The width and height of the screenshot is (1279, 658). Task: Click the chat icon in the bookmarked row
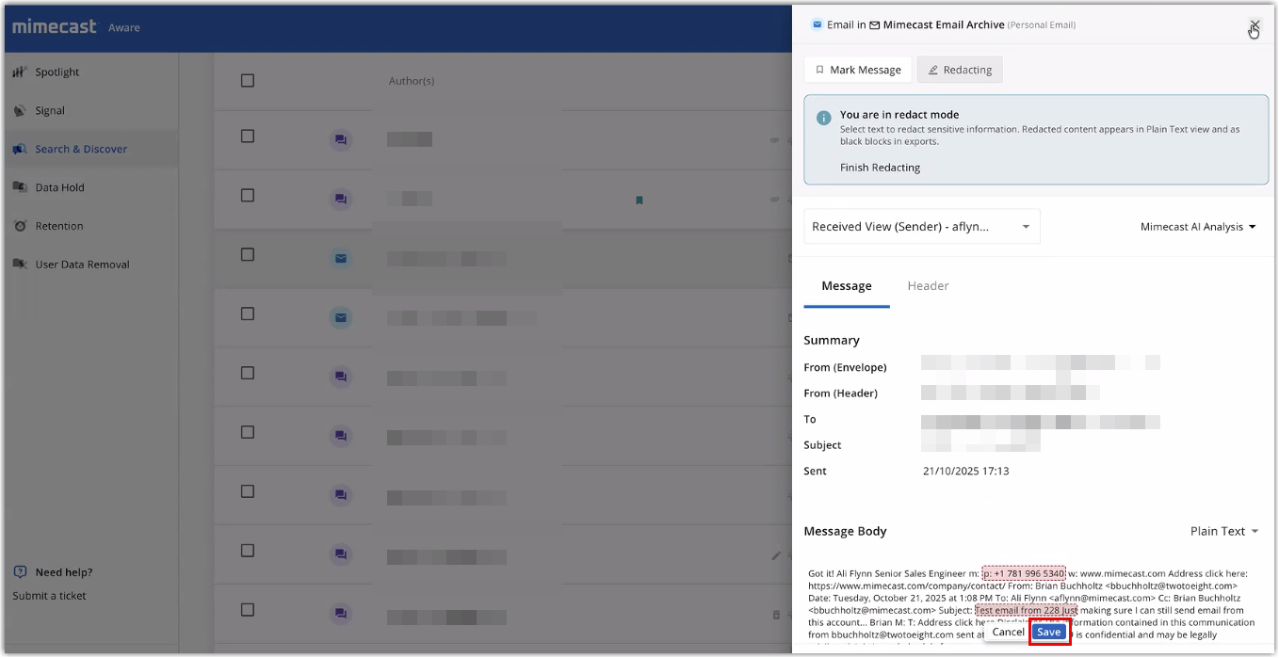click(x=341, y=200)
